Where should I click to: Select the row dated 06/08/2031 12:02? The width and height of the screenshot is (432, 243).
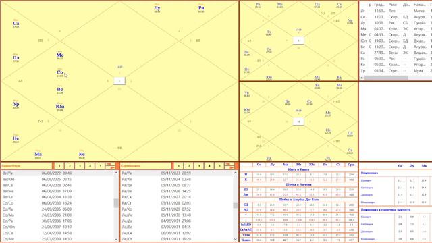(x=177, y=233)
